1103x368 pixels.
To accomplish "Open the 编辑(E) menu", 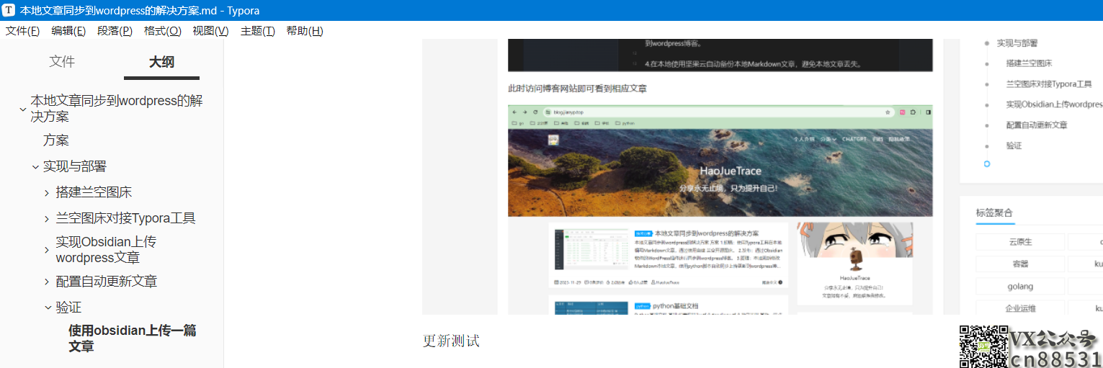I will click(68, 31).
